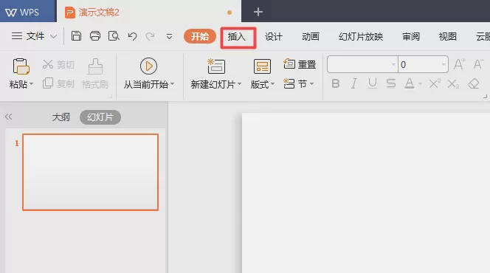Toggle underline formatting
Image resolution: width=490 pixels, height=273 pixels.
(x=372, y=83)
